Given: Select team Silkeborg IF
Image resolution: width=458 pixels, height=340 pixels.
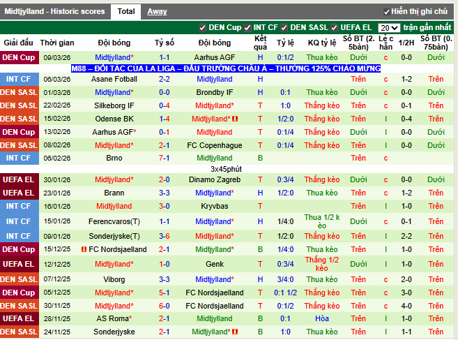Looking at the screenshot, I should tap(114, 105).
